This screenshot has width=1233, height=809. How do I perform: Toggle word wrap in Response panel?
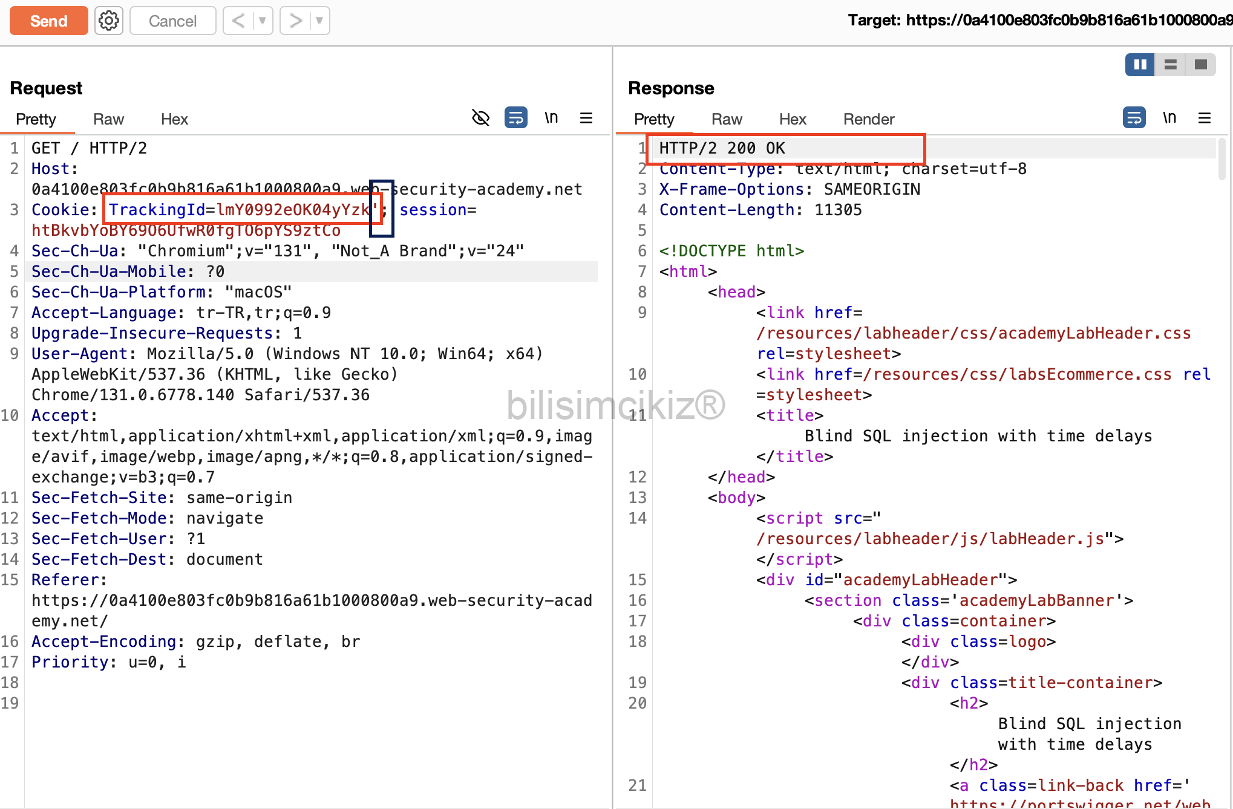tap(1134, 117)
